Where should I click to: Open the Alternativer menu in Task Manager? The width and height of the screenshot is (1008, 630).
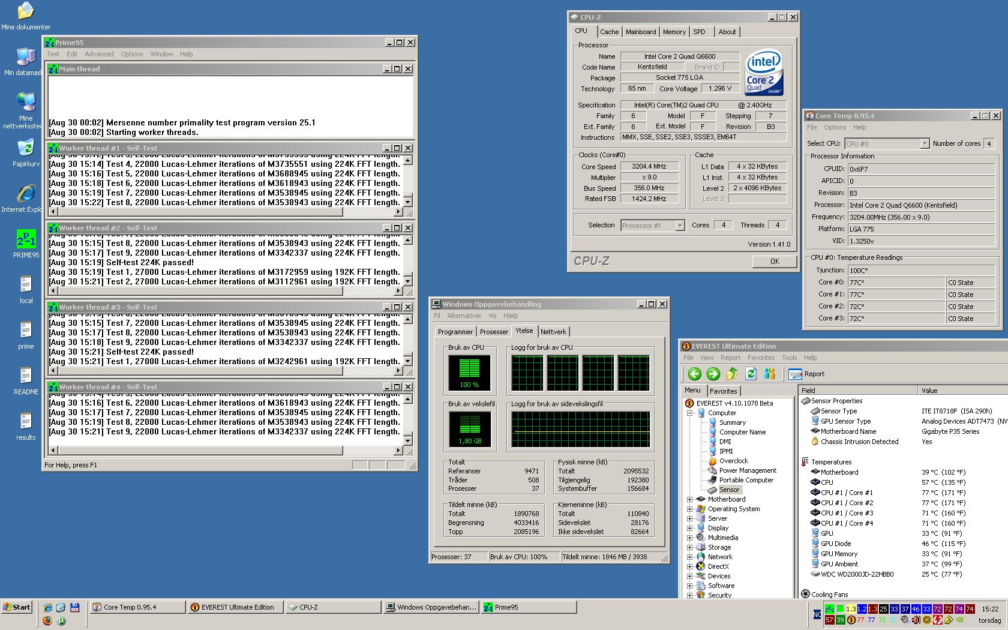click(x=464, y=316)
